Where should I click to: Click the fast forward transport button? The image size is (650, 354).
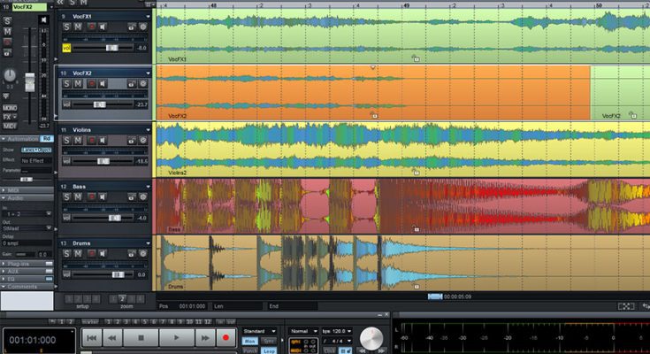[x=205, y=338]
